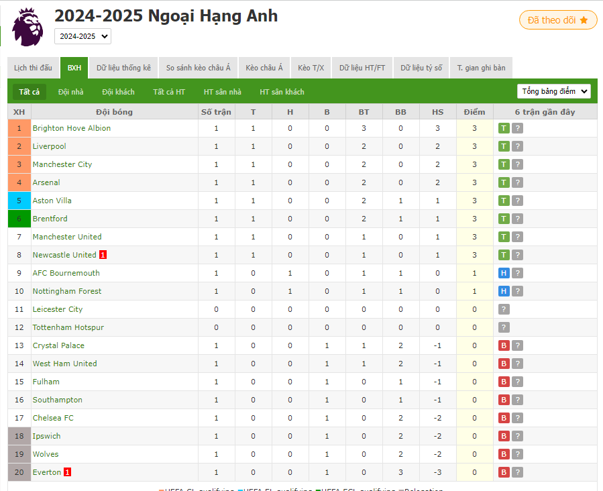This screenshot has width=603, height=491.
Task: Select the Đội nhà filter
Action: click(70, 92)
